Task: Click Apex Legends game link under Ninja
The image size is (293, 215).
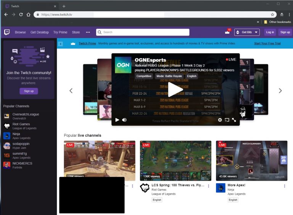Action: click(237, 194)
